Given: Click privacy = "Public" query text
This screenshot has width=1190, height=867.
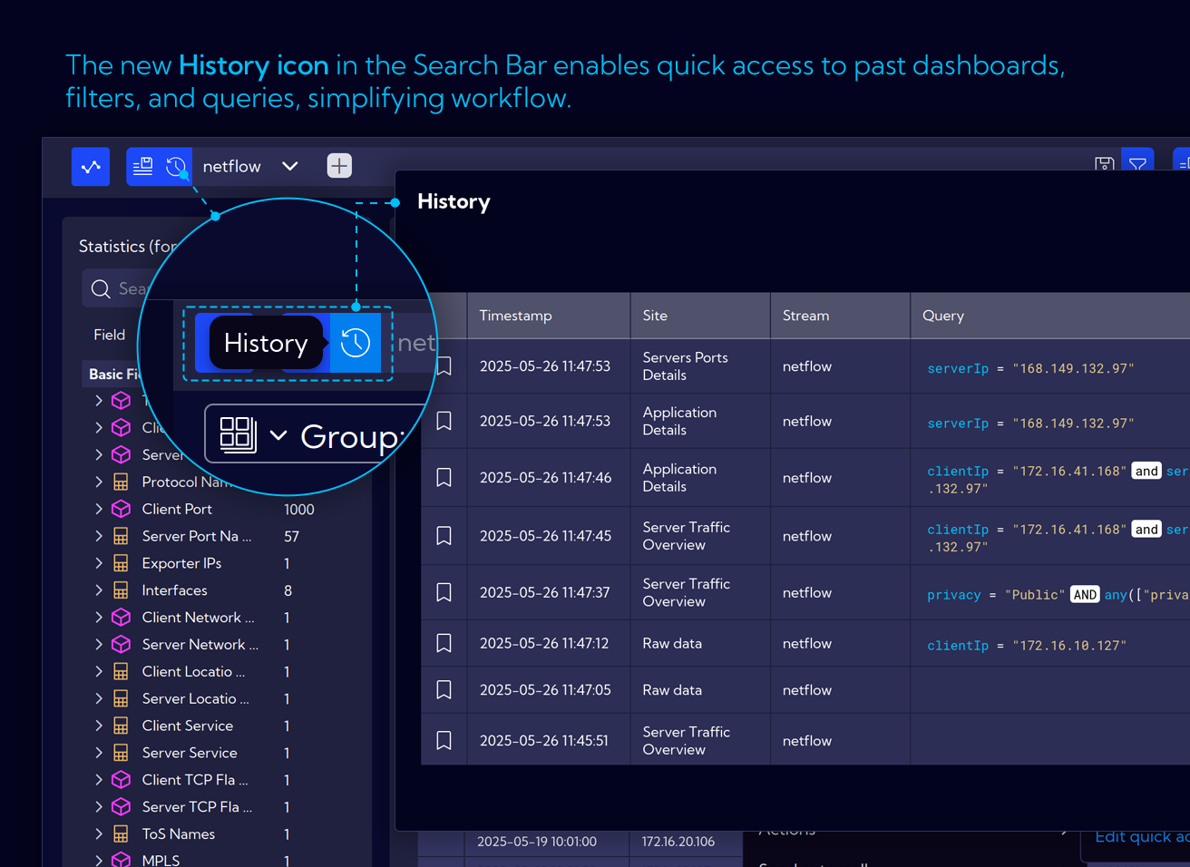Looking at the screenshot, I should tap(995, 595).
